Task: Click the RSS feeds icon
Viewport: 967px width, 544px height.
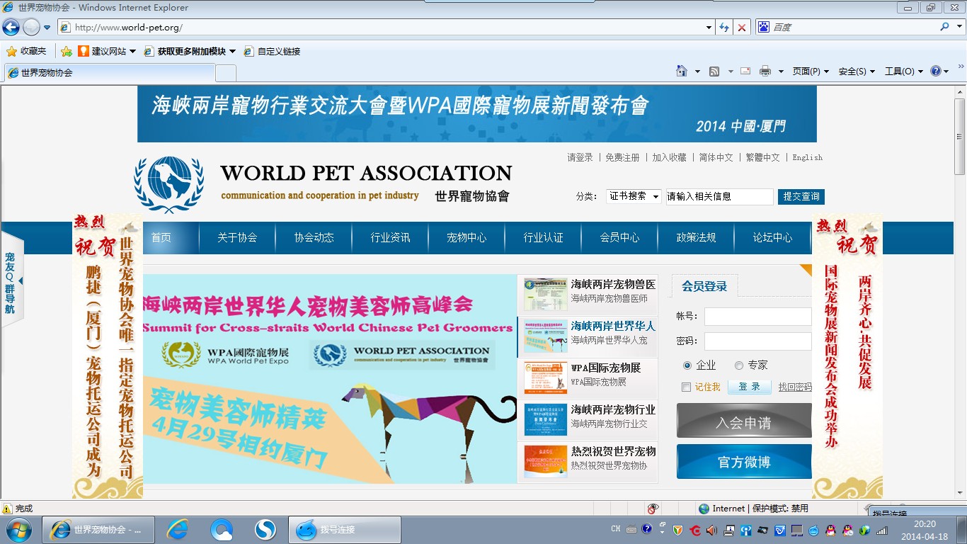Action: 714,71
